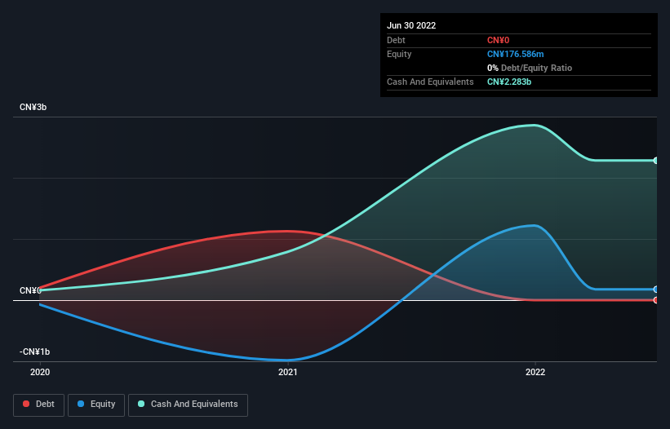Click the Jun 30 2022 tooltip date
Viewport: 670px width, 429px height.
411,25
